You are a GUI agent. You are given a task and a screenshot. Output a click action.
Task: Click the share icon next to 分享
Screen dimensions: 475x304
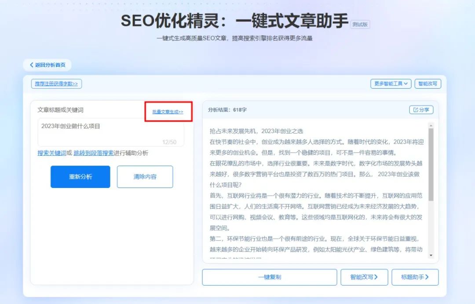click(x=415, y=109)
